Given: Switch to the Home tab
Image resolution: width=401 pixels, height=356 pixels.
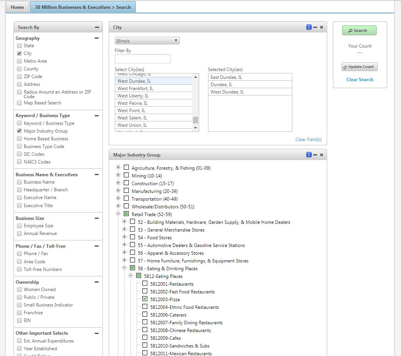Looking at the screenshot, I should coord(17,7).
